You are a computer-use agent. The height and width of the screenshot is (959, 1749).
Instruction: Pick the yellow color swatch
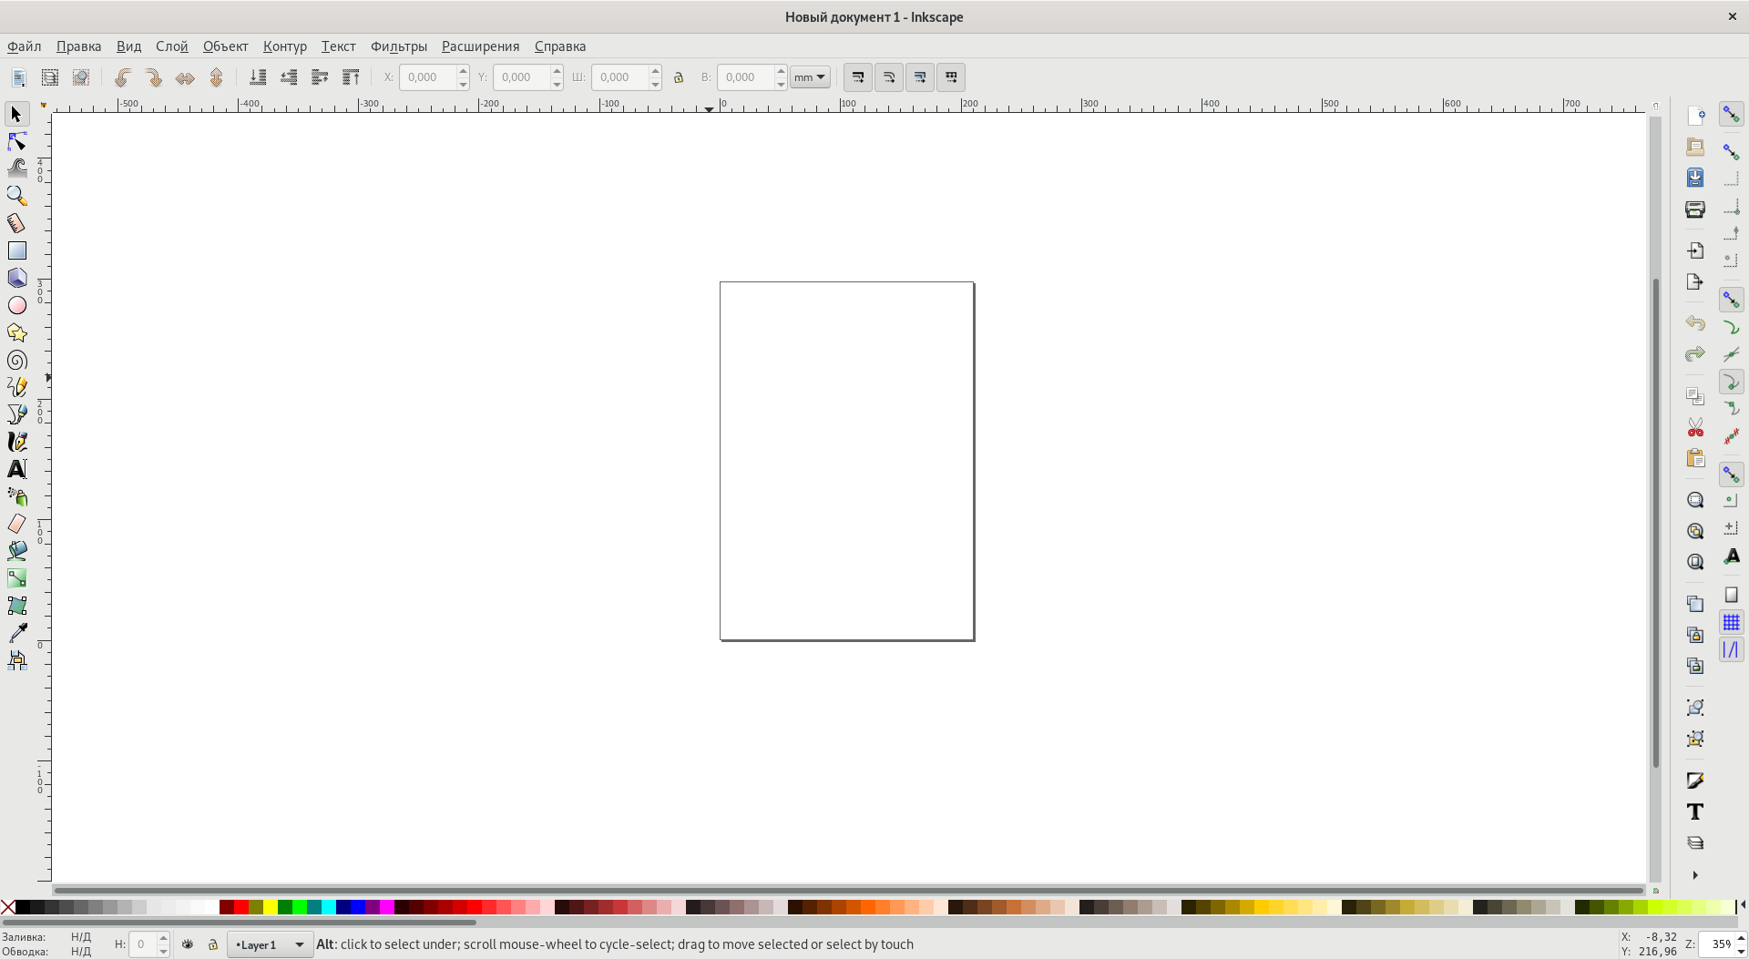point(271,906)
